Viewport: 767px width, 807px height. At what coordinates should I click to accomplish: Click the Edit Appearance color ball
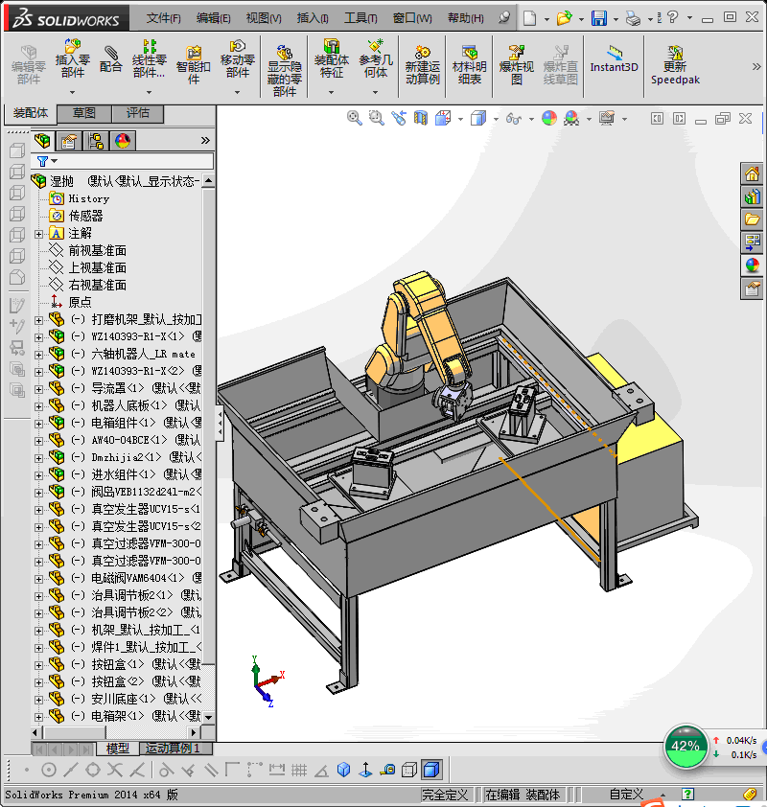click(x=549, y=119)
